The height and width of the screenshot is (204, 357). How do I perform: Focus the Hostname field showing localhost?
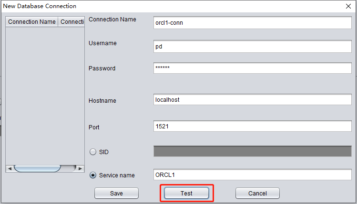[253, 99]
